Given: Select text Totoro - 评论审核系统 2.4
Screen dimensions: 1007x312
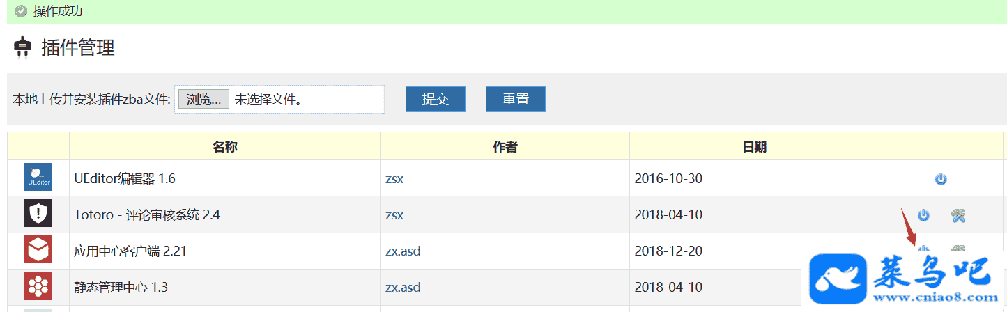Looking at the screenshot, I should [x=147, y=215].
